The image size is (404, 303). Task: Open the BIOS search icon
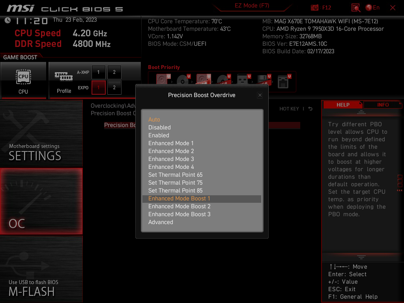coord(356,8)
